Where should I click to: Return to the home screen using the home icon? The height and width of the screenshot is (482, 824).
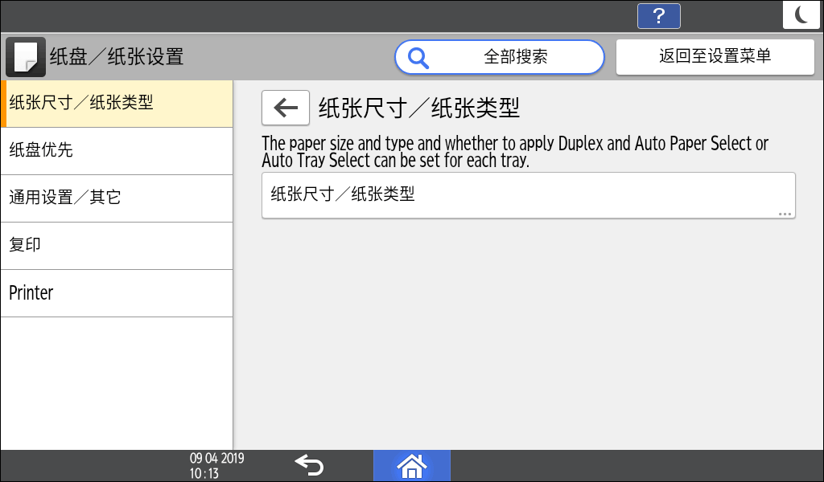point(411,465)
